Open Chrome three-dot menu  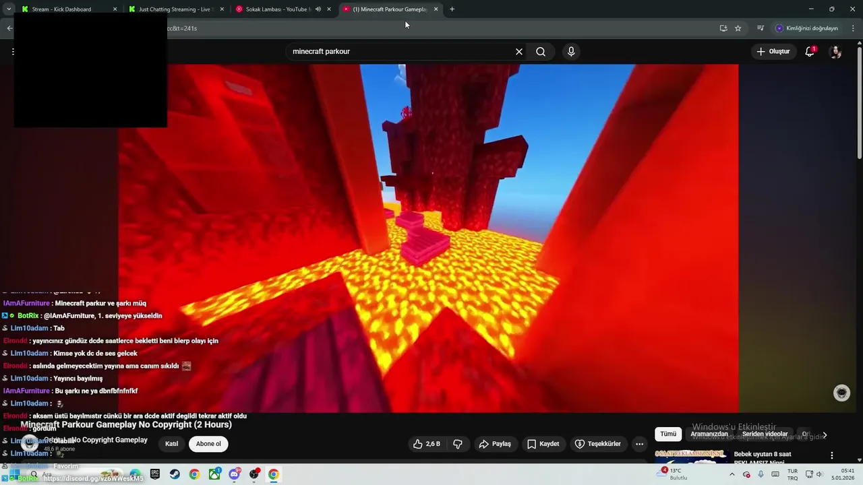click(x=853, y=28)
